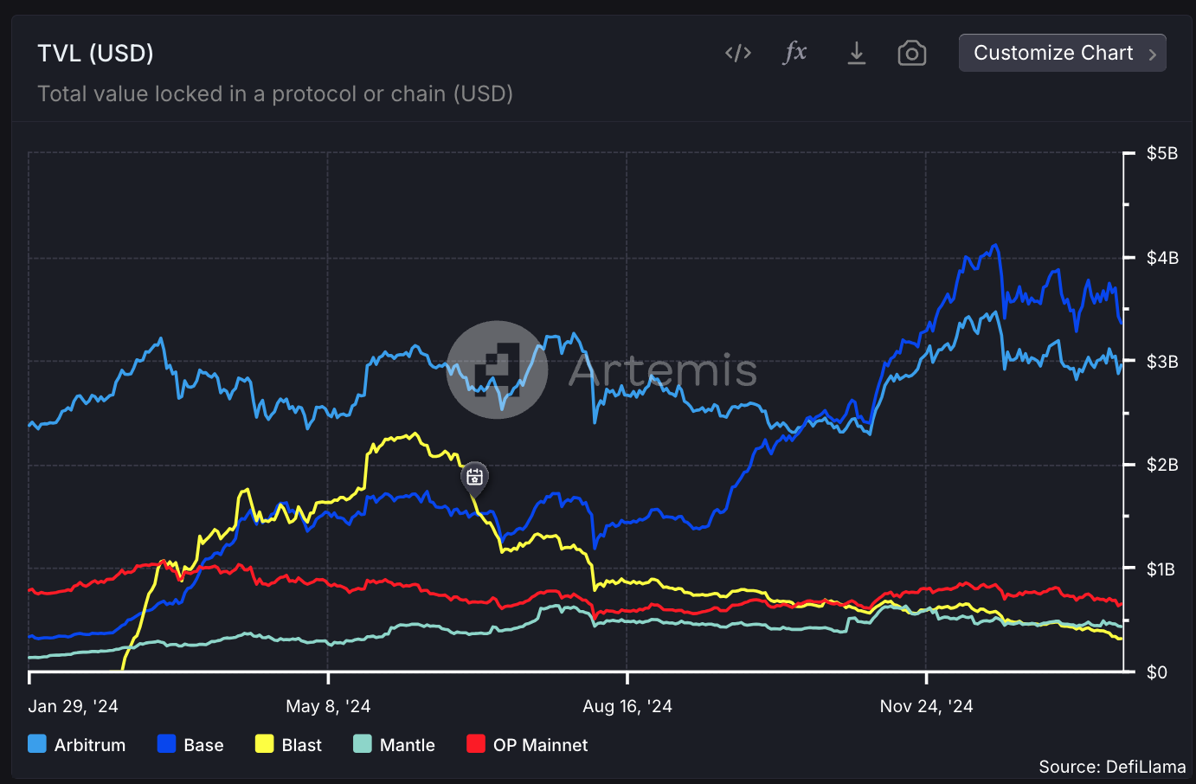Click the $4B y-axis label

[x=1162, y=257]
